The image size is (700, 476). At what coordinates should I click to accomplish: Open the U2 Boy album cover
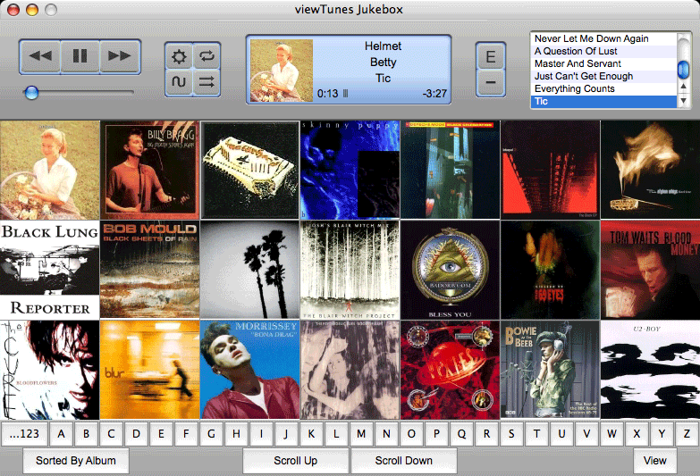(651, 370)
